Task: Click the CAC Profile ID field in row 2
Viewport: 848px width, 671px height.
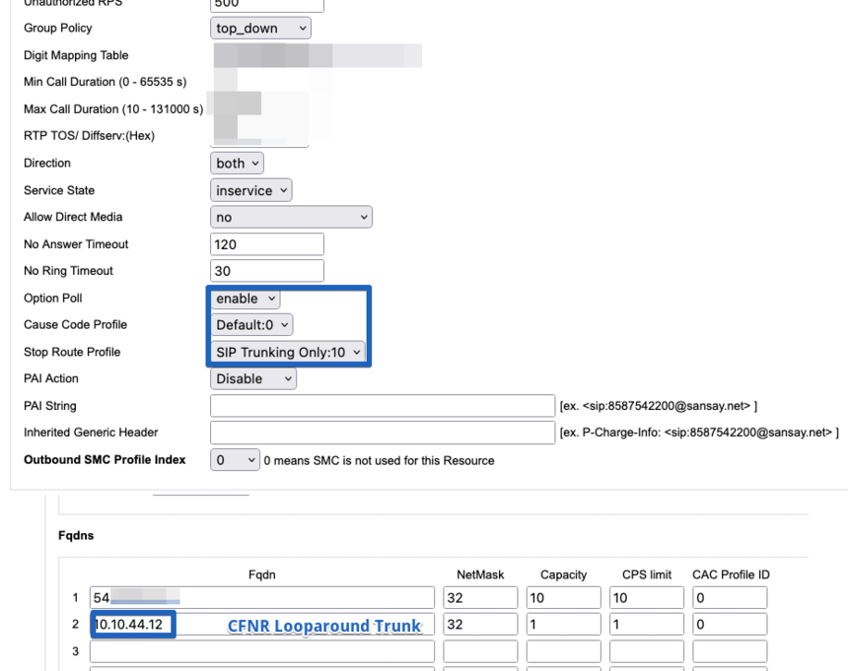Action: pyautogui.click(x=730, y=625)
